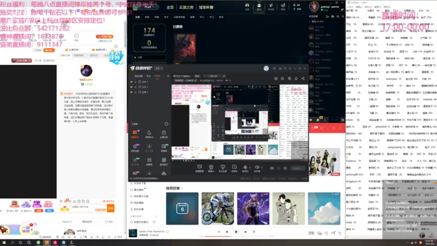This screenshot has height=246, width=437.
Task: Open streaming app settings gear icon
Action: 285,168
